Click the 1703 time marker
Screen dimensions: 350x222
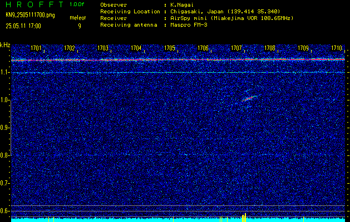click(x=103, y=48)
